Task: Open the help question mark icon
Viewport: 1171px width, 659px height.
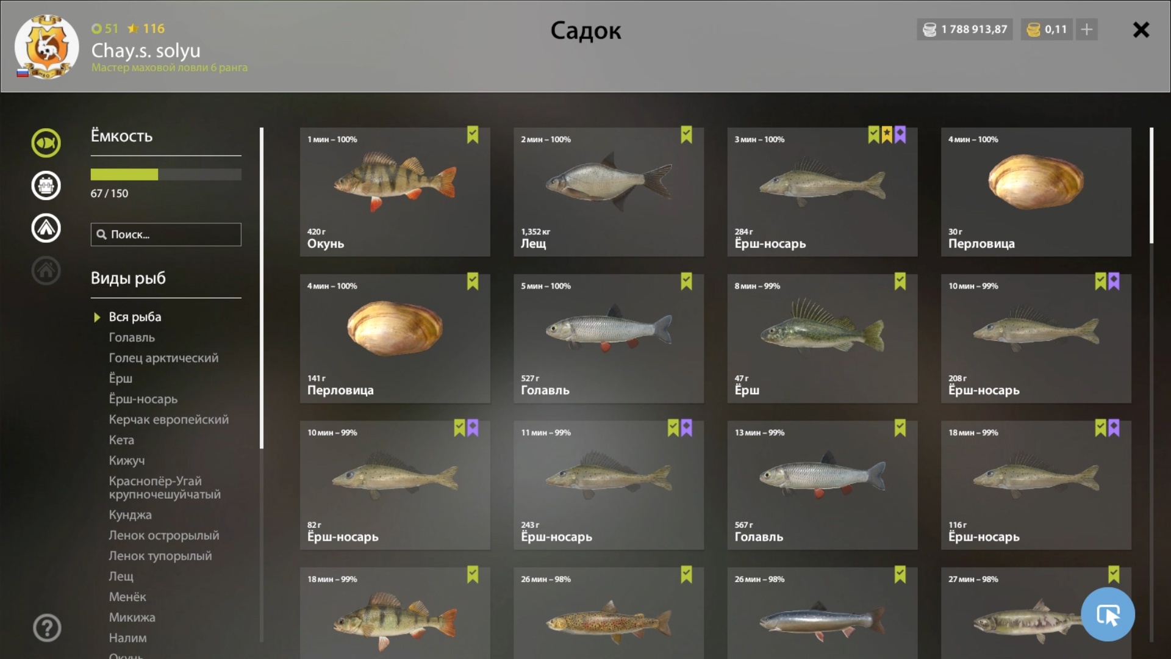Action: click(47, 627)
